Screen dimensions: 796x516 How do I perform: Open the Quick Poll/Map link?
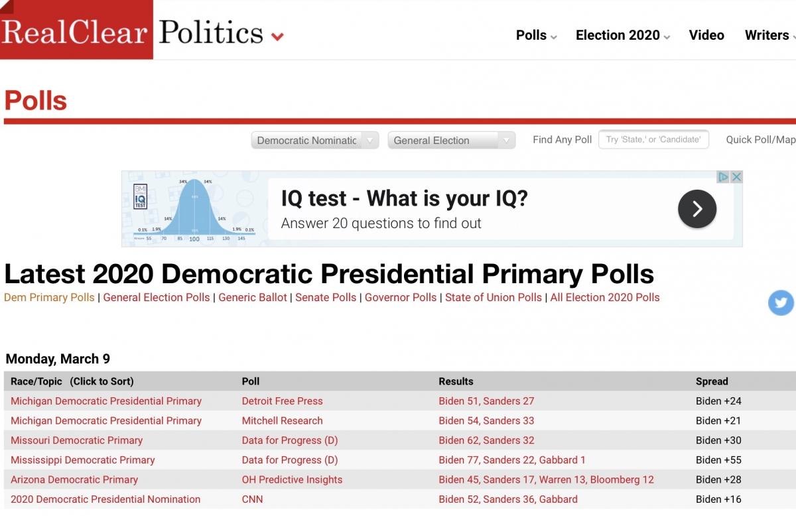(x=761, y=139)
